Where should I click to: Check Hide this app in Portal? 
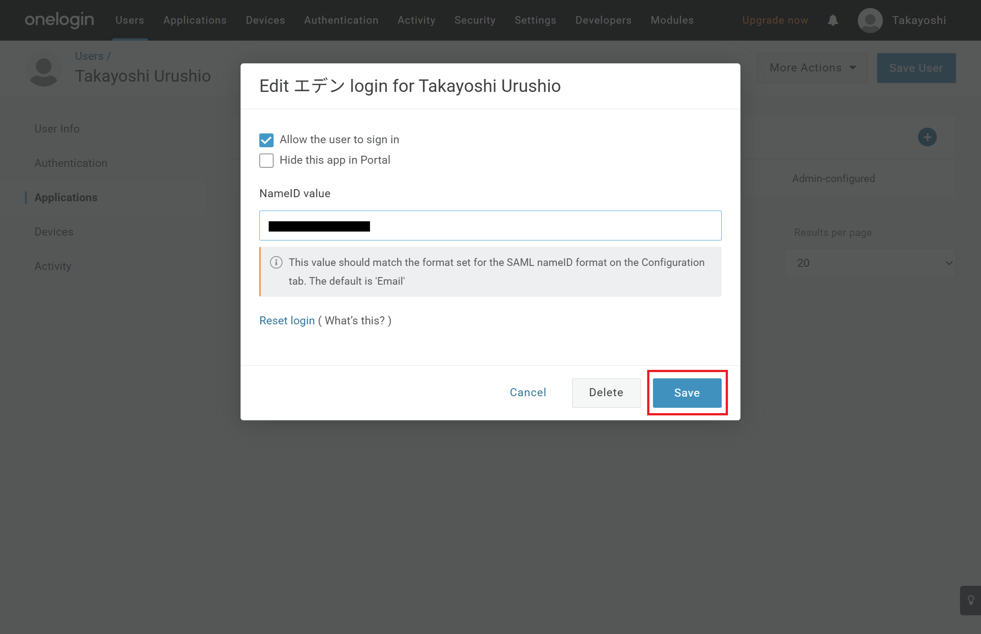click(266, 161)
